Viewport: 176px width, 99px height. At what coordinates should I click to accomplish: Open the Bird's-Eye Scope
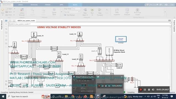[137, 12]
